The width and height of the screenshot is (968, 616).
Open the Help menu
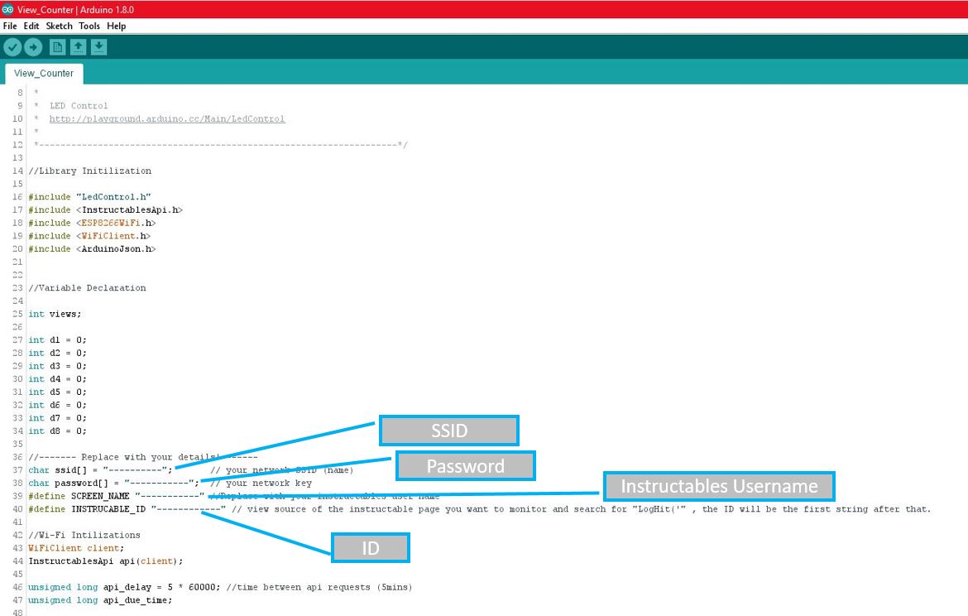click(x=117, y=26)
